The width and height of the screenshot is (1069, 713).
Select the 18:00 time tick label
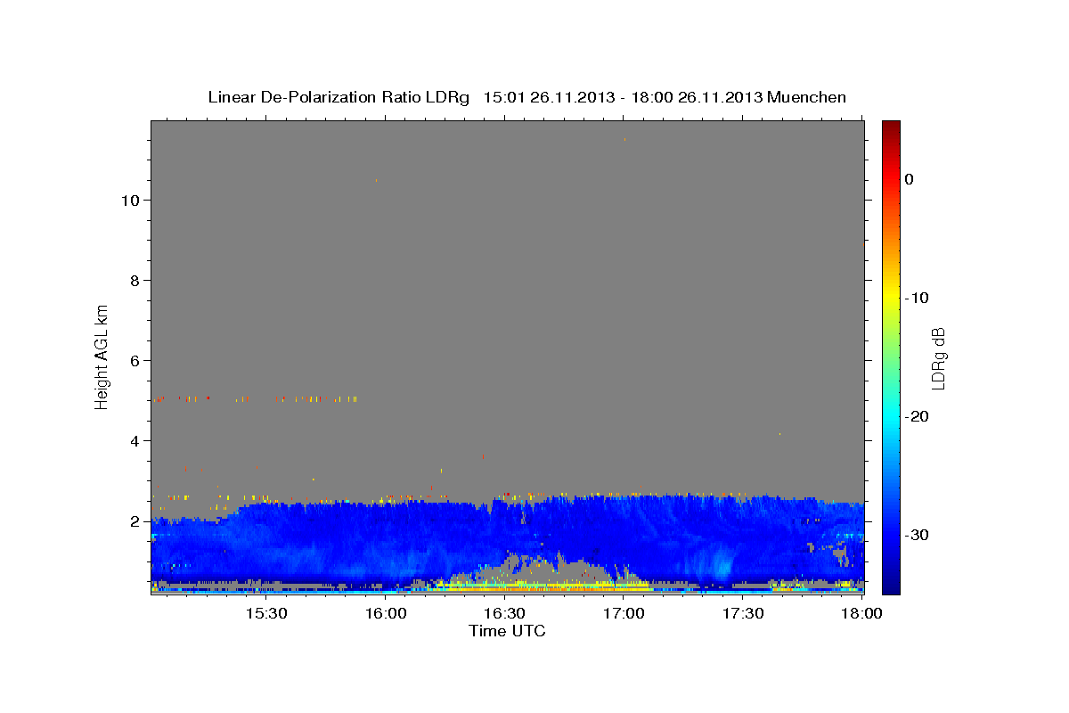click(x=862, y=614)
